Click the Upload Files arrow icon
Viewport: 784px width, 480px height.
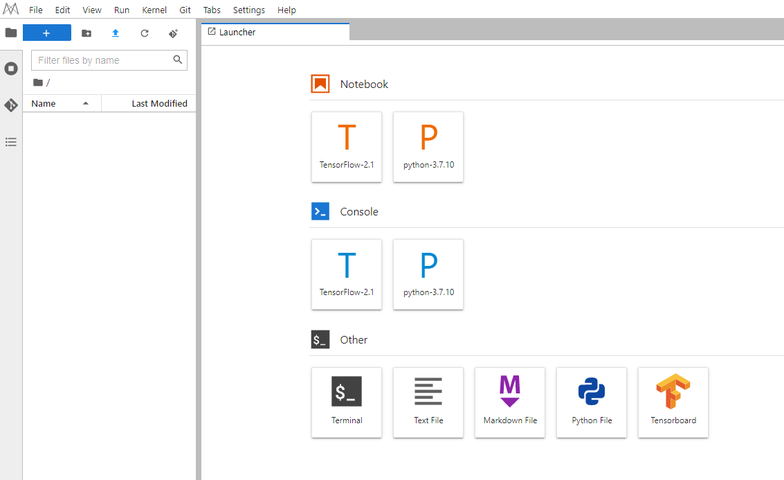click(x=116, y=33)
